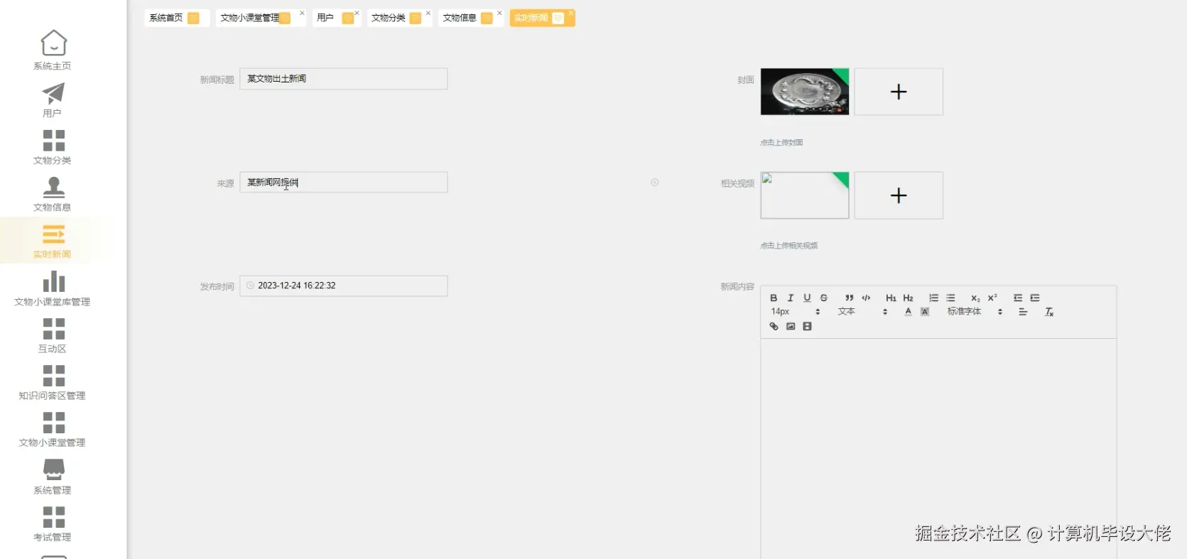1187x559 pixels.
Task: Insert an image in the editor
Action: (791, 326)
